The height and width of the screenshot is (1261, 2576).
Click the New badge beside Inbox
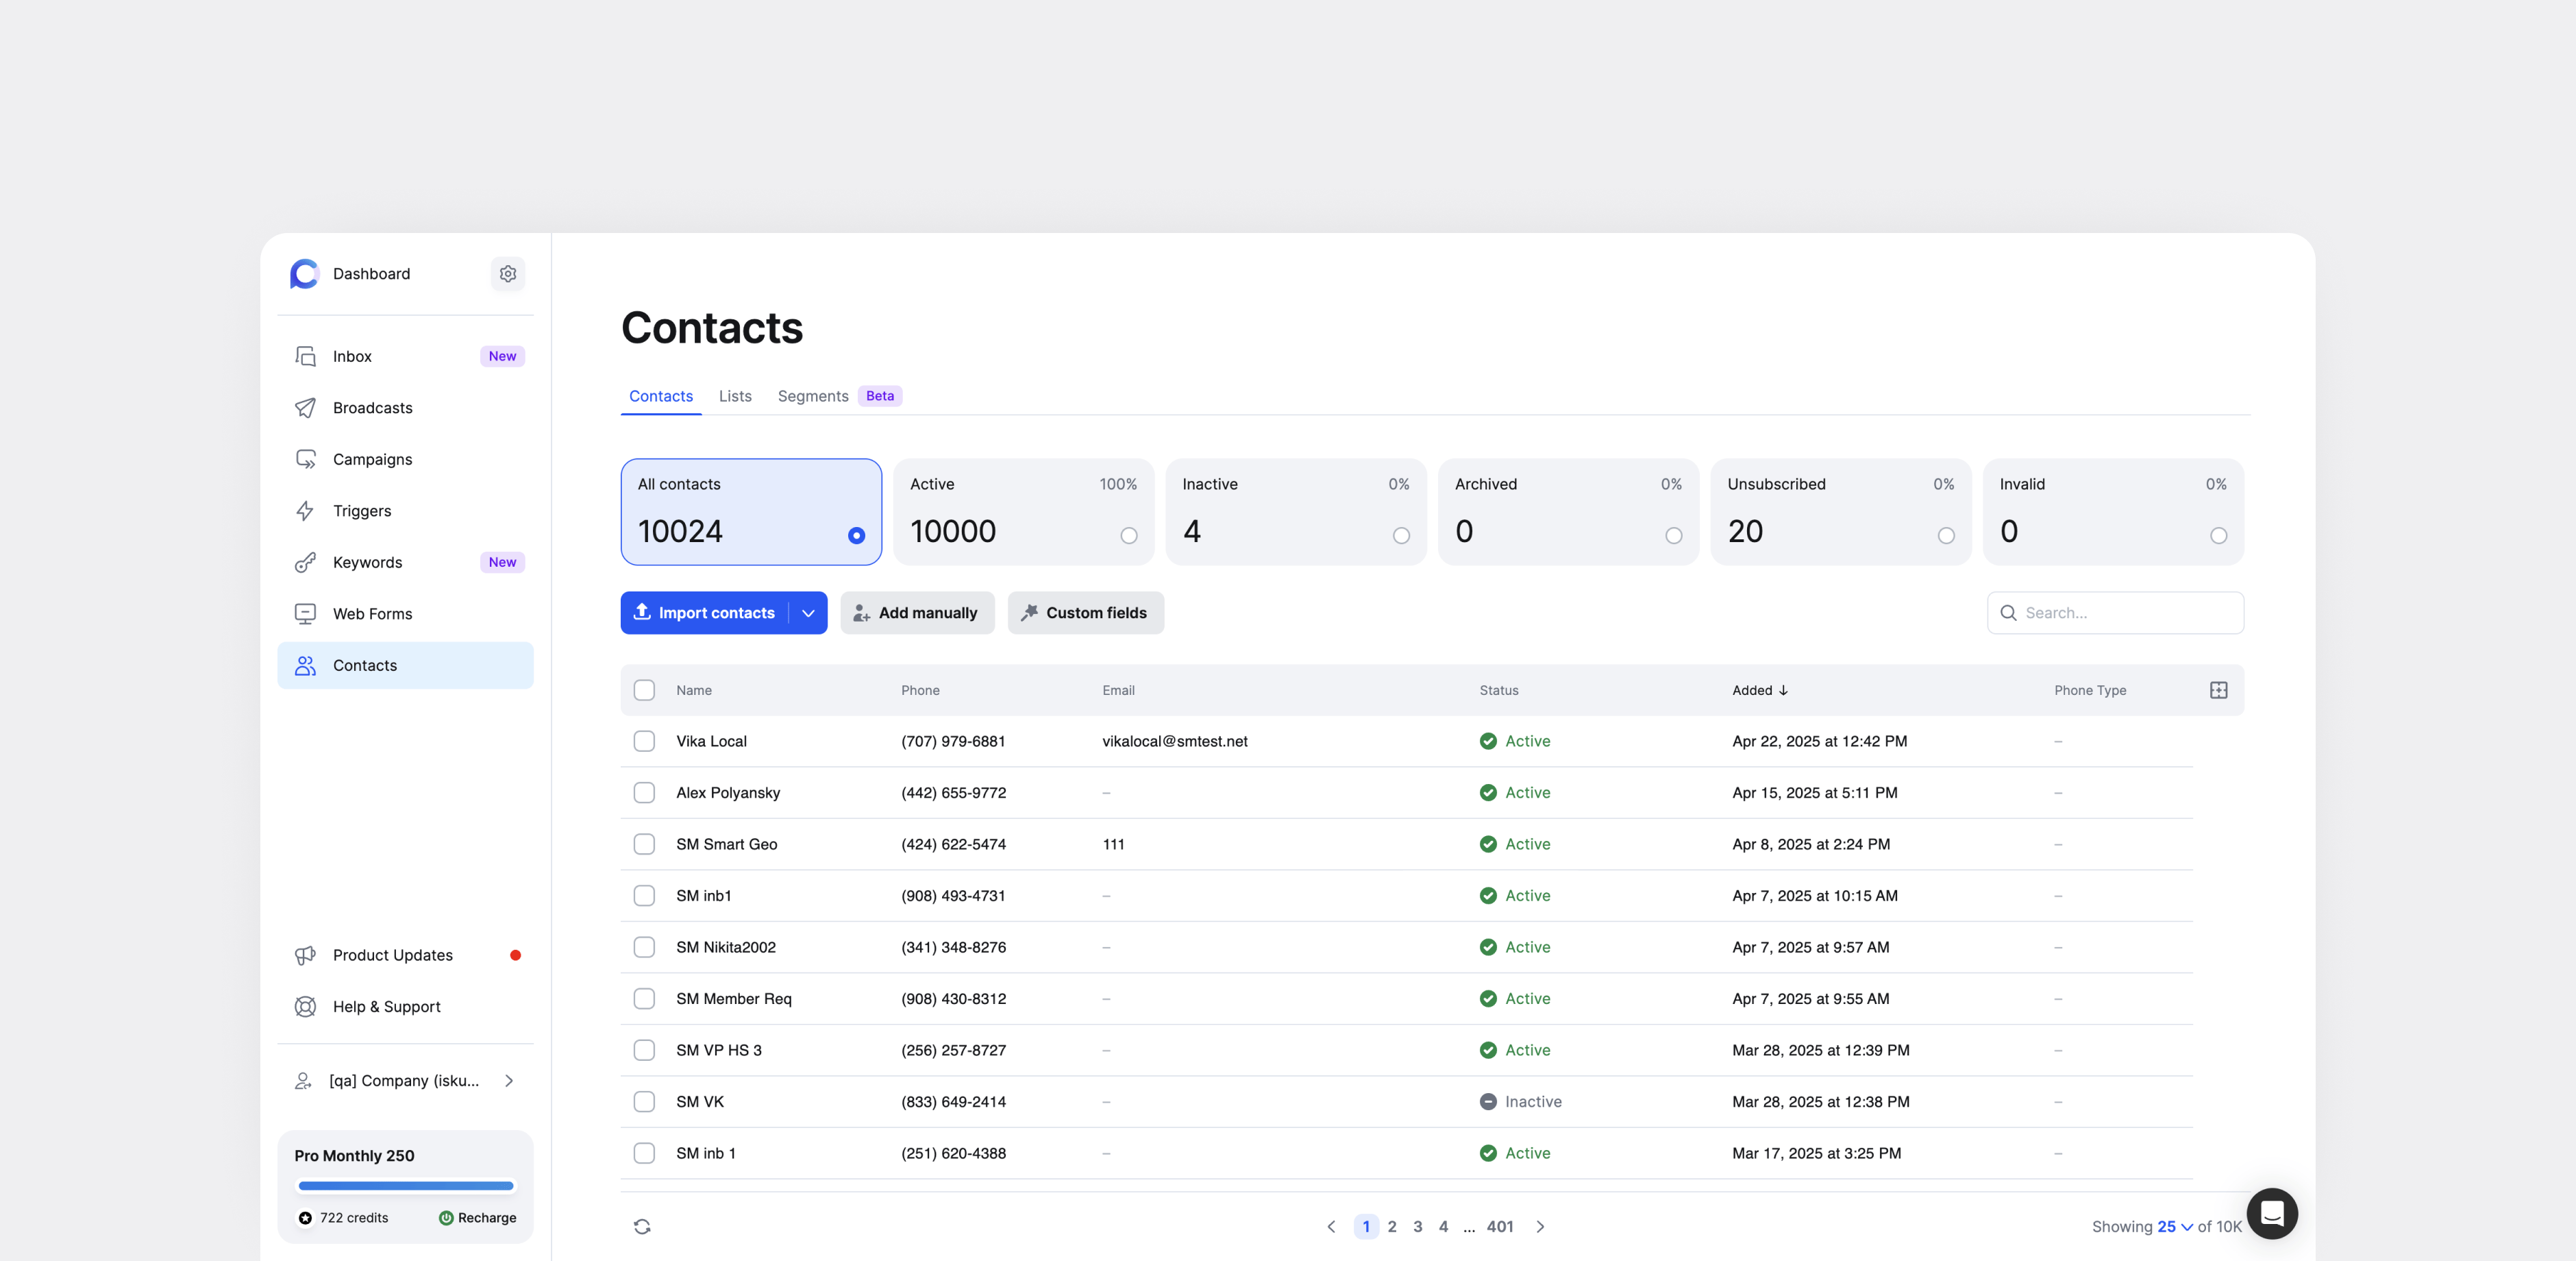[x=502, y=356]
